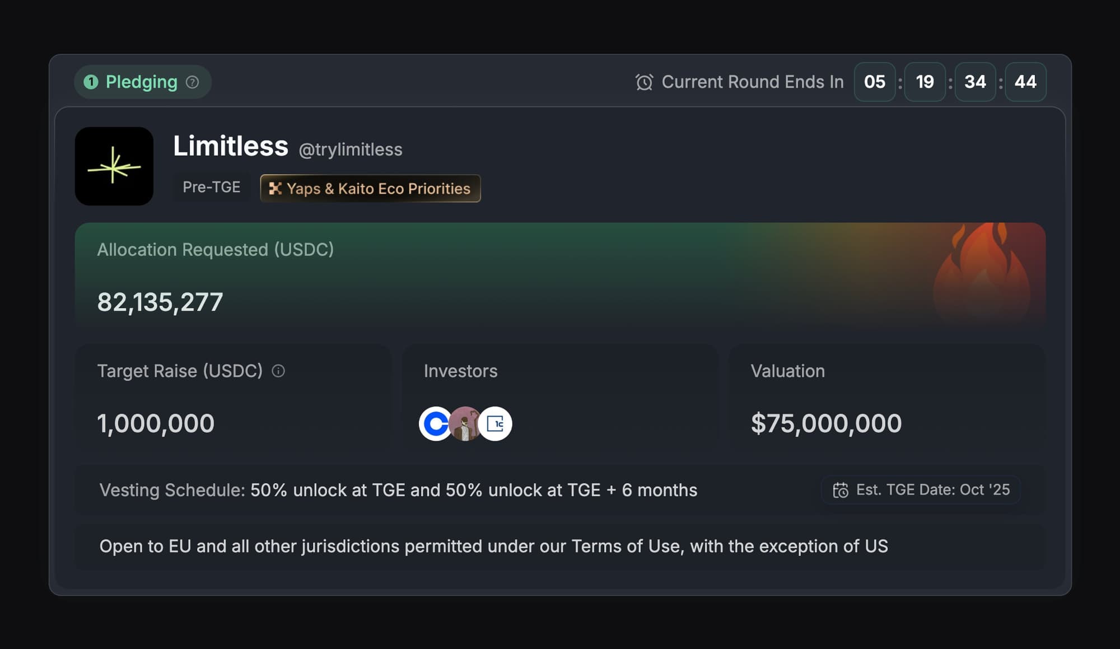Click the alarm clock icon

(644, 82)
